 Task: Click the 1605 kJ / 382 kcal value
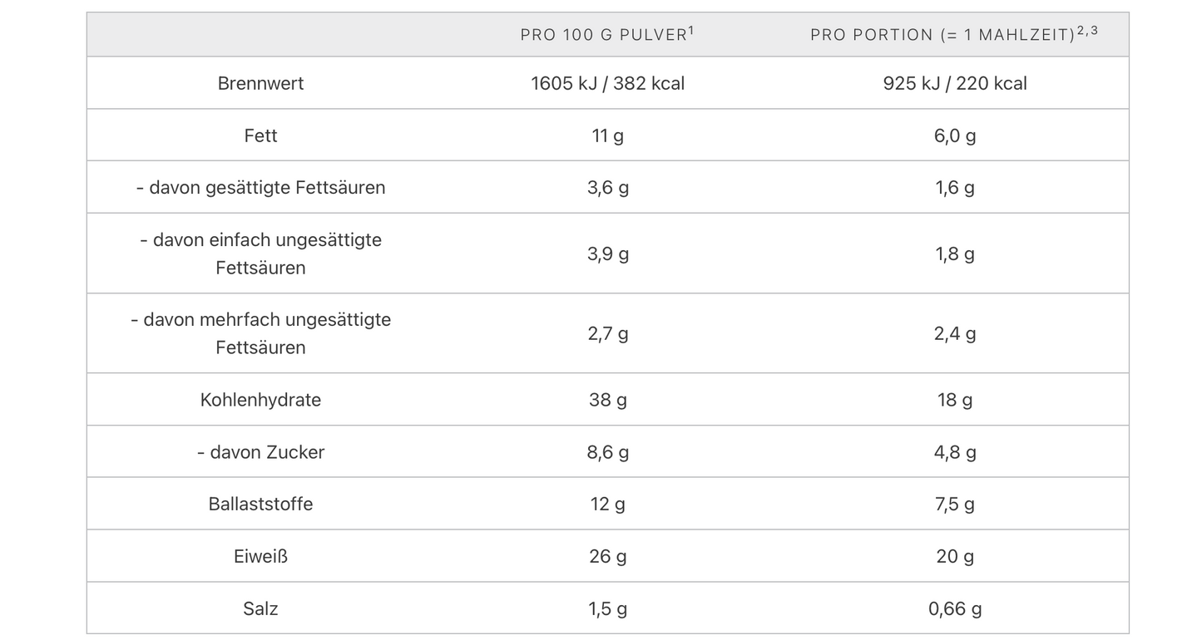[x=607, y=83]
